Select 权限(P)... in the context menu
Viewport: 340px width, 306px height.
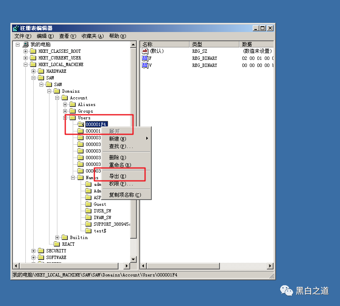tap(121, 184)
